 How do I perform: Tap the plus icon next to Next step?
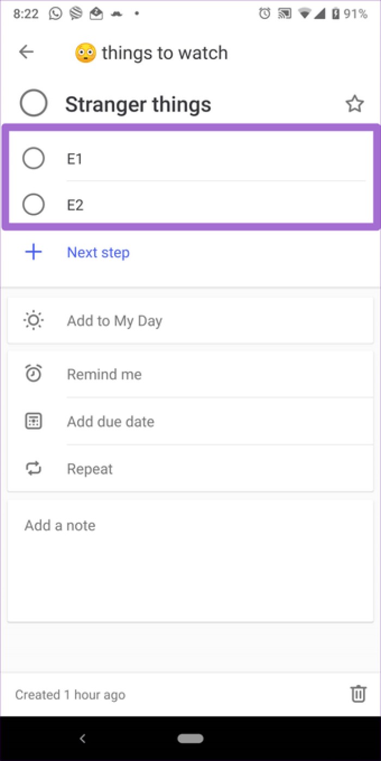tap(33, 251)
